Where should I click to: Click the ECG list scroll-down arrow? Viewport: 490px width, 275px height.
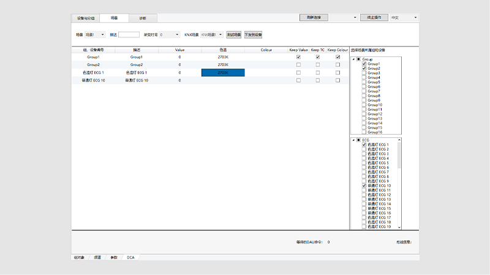click(x=400, y=228)
